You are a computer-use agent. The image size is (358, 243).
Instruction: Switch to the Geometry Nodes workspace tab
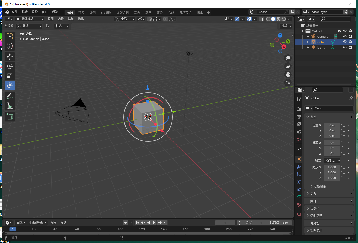[x=186, y=13]
